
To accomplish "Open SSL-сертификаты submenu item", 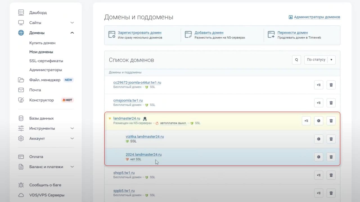I will (46, 61).
